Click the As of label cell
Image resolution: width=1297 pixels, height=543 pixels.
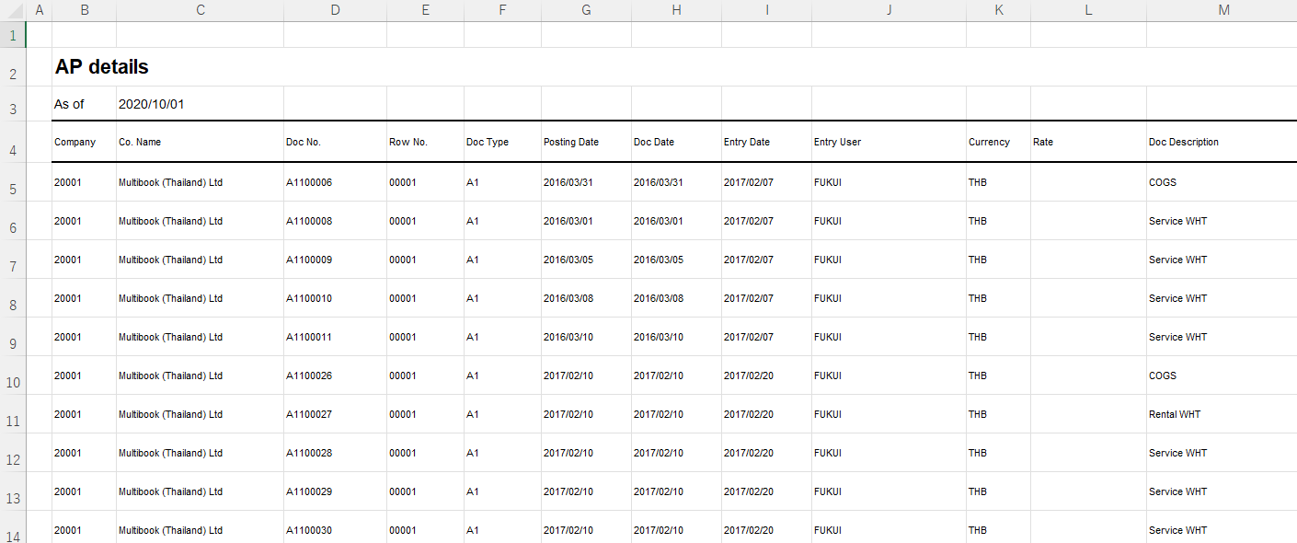pos(85,104)
